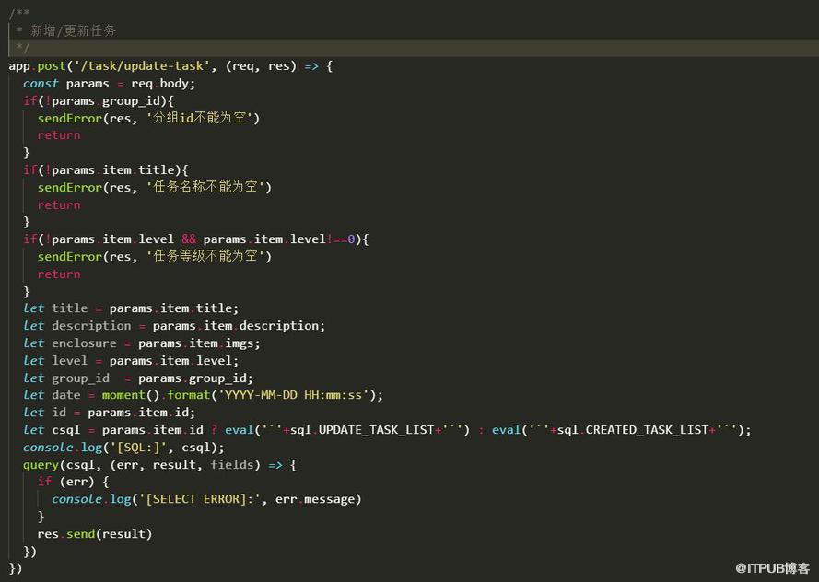Click the 新增/更新任务 comment line

(x=73, y=30)
